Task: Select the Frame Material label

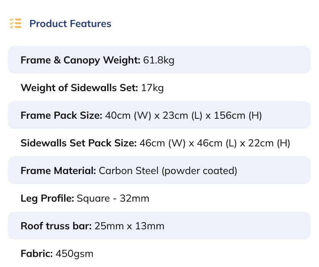Action: pos(58,171)
